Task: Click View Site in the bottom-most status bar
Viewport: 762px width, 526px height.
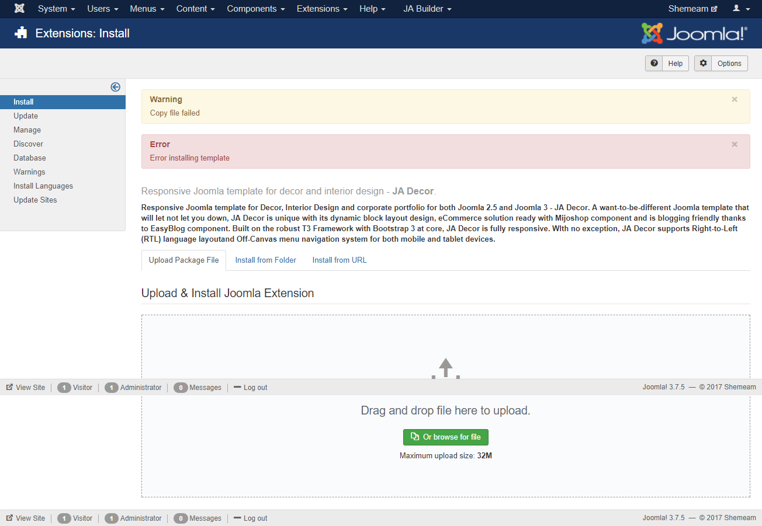Action: pos(26,518)
